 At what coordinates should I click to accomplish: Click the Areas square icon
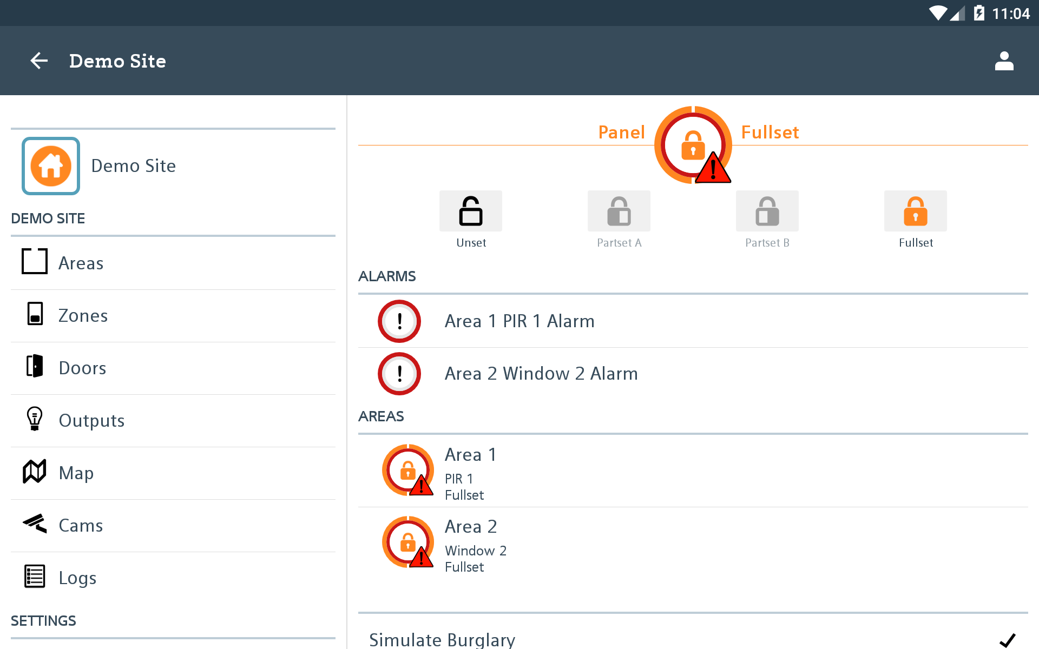[x=35, y=262]
